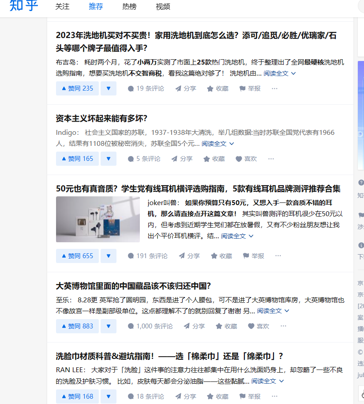Share Indigo's answer via 分享
Image resolution: width=364 pixels, height=404 pixels.
coord(182,159)
